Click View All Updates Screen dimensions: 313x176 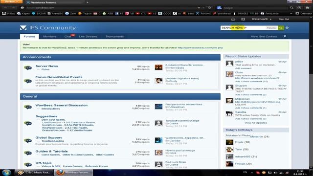click(256, 123)
